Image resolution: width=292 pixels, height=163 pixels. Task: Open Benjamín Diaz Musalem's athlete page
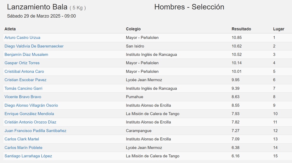(26, 54)
